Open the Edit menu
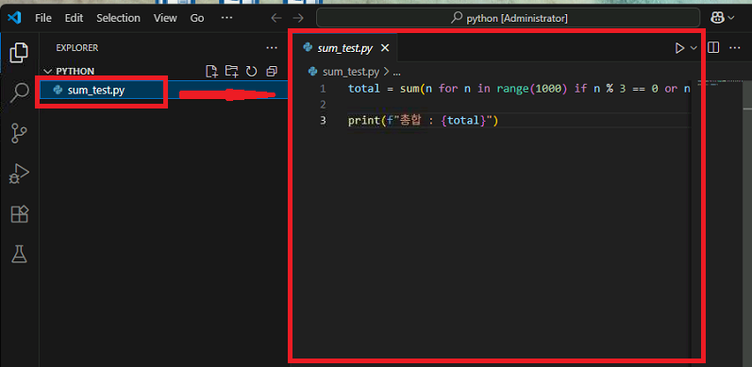Screen dimensions: 752x367 [74, 18]
